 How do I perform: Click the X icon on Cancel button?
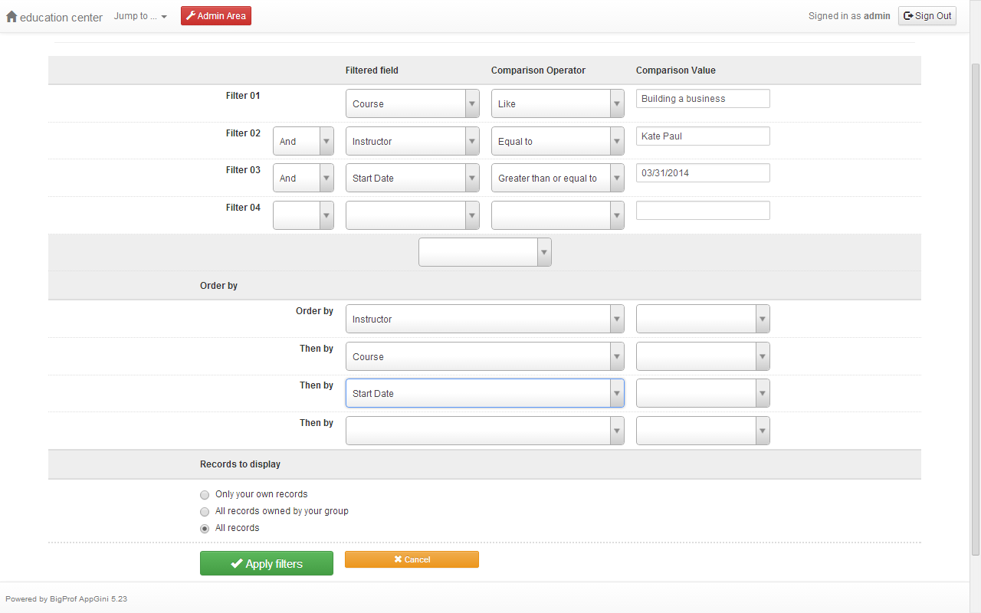[x=398, y=559]
